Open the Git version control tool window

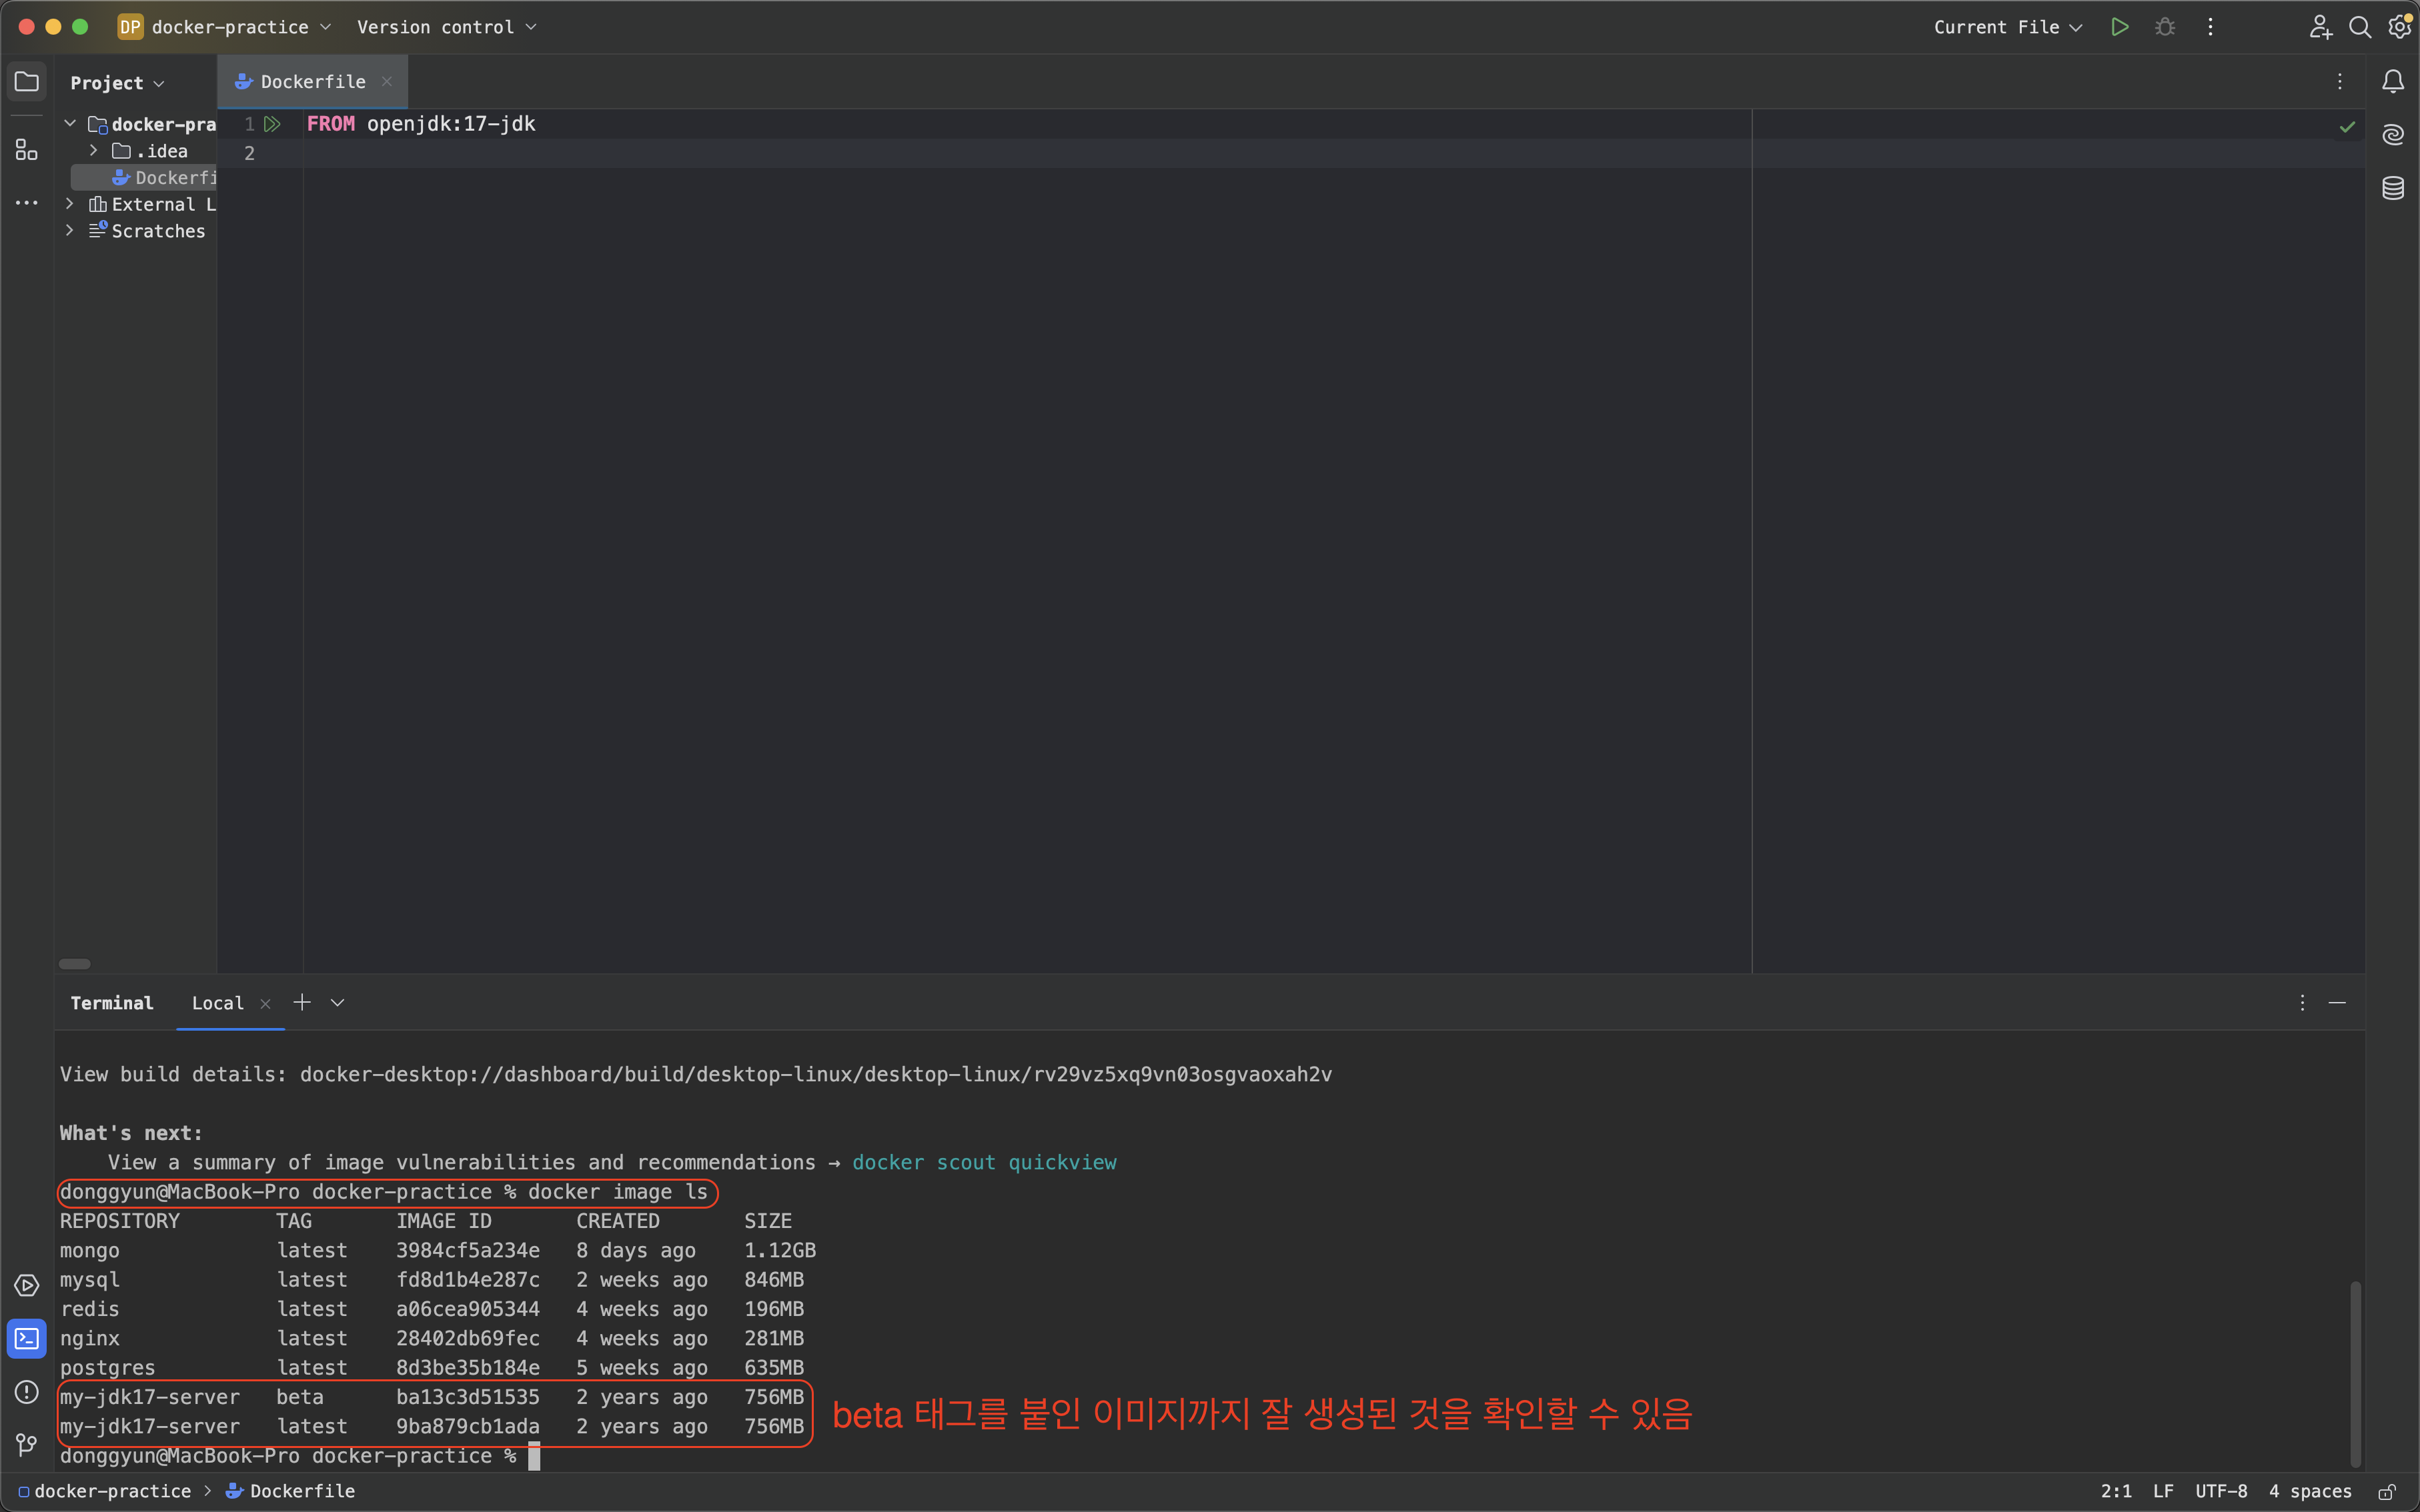pos(26,1444)
